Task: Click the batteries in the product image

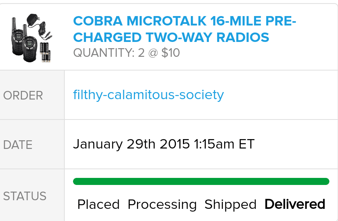Action: 46,52
